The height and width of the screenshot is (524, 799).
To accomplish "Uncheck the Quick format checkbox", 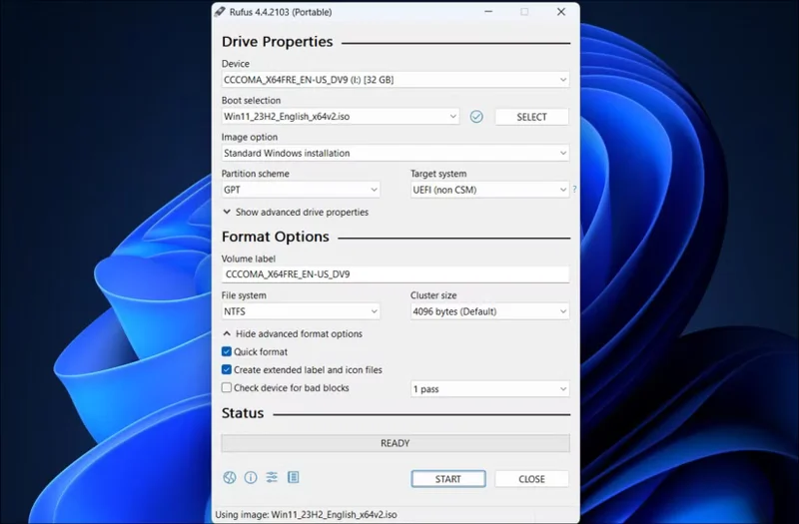I will click(227, 352).
